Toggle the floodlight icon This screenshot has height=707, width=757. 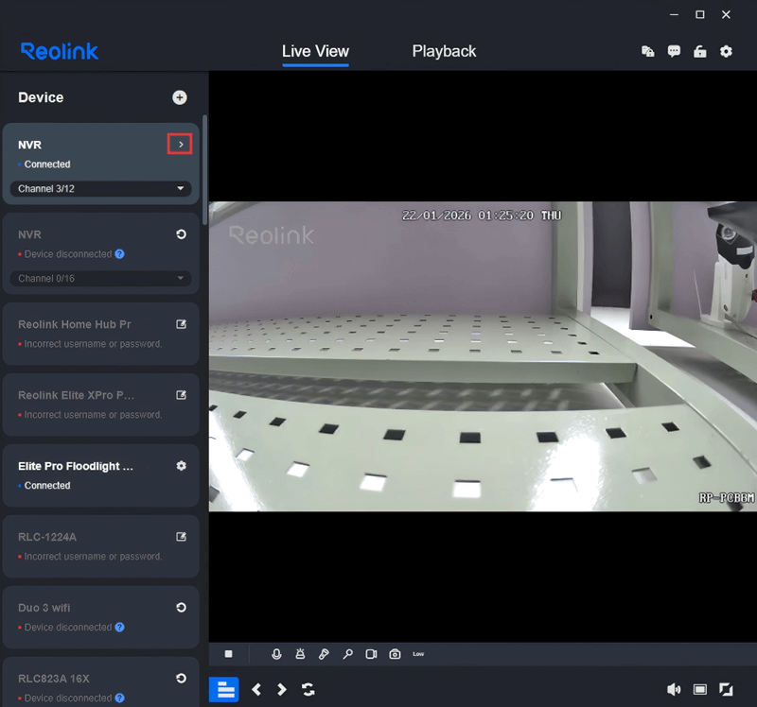(324, 654)
